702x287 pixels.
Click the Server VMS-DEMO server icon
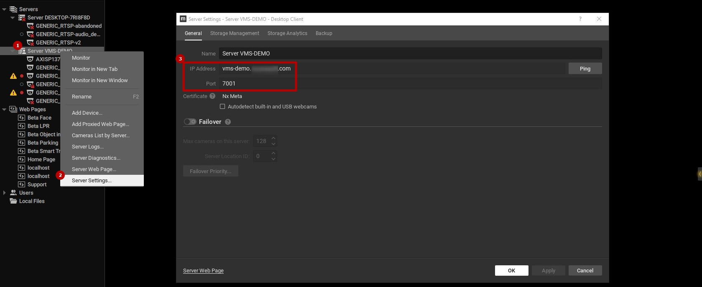[22, 51]
